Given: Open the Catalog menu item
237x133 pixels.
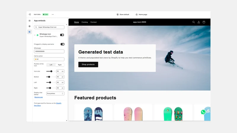Looking at the screenshot, I should click(x=85, y=22).
